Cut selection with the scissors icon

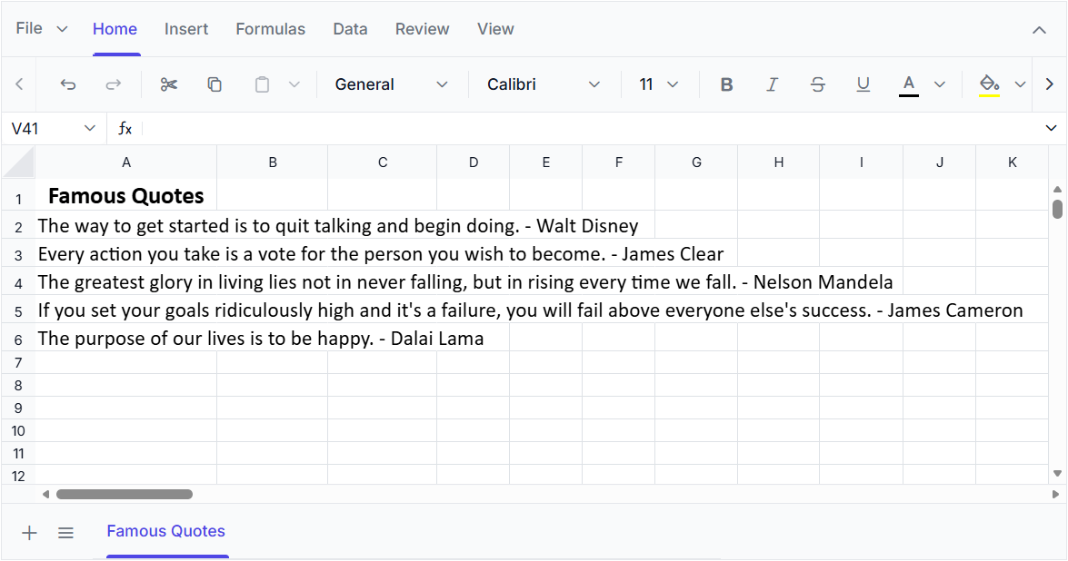[169, 84]
